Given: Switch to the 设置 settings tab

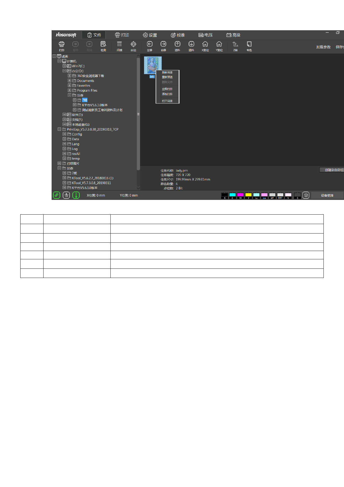Looking at the screenshot, I should click(150, 35).
